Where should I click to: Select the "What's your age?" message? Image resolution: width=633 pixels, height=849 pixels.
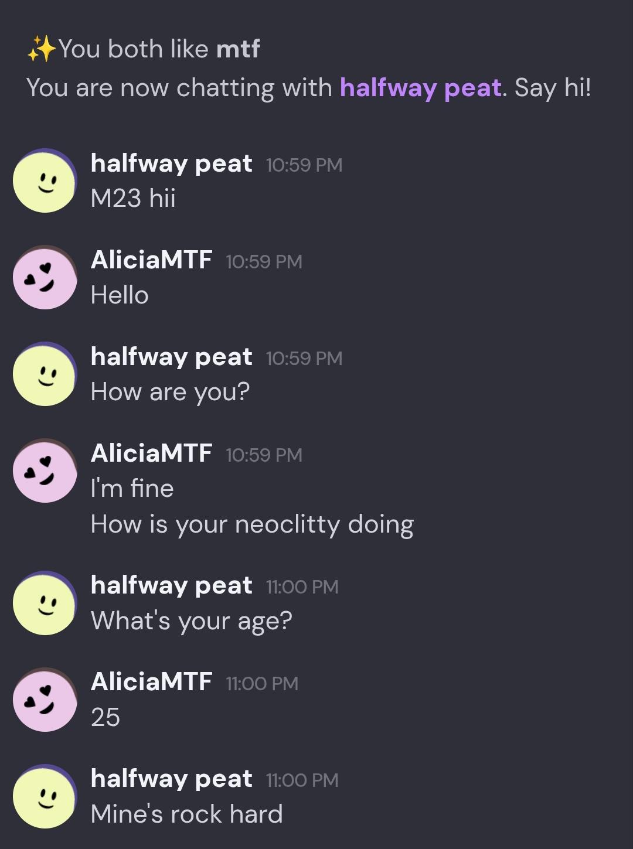point(191,620)
